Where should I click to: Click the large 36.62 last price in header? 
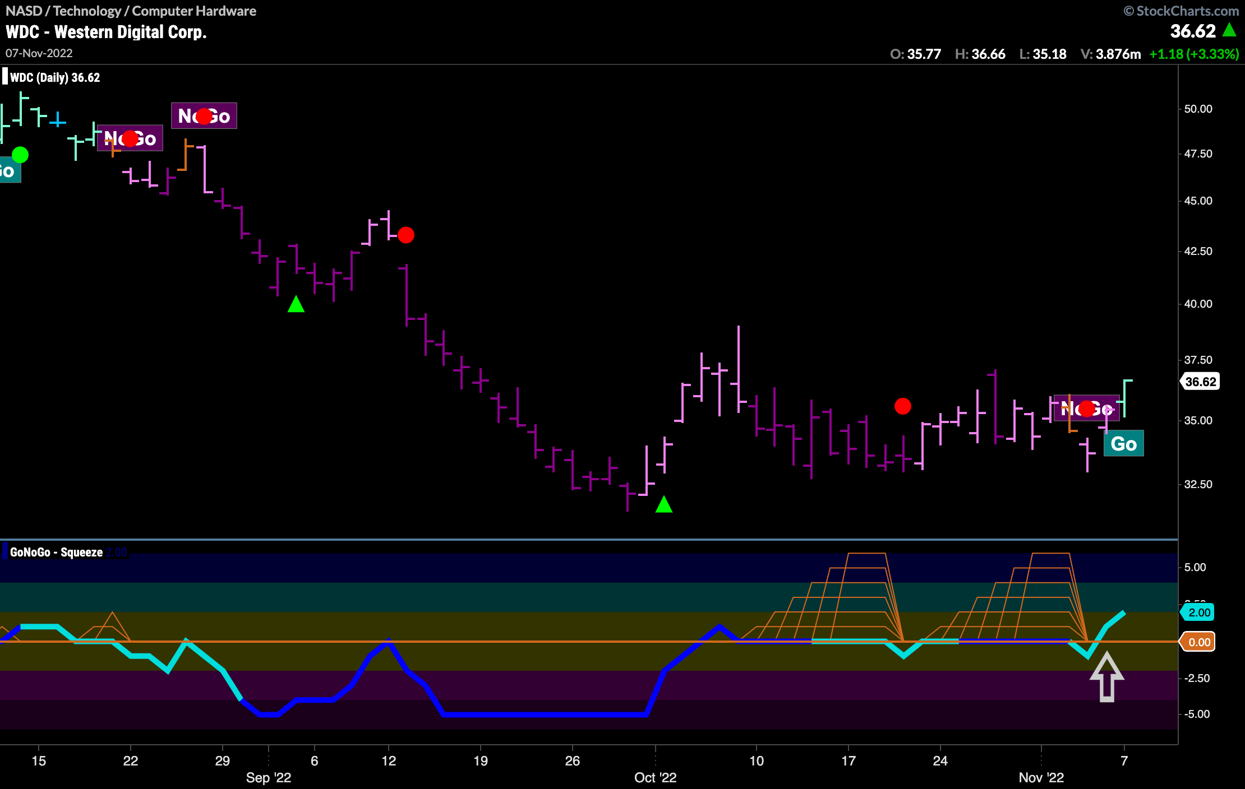click(1193, 31)
